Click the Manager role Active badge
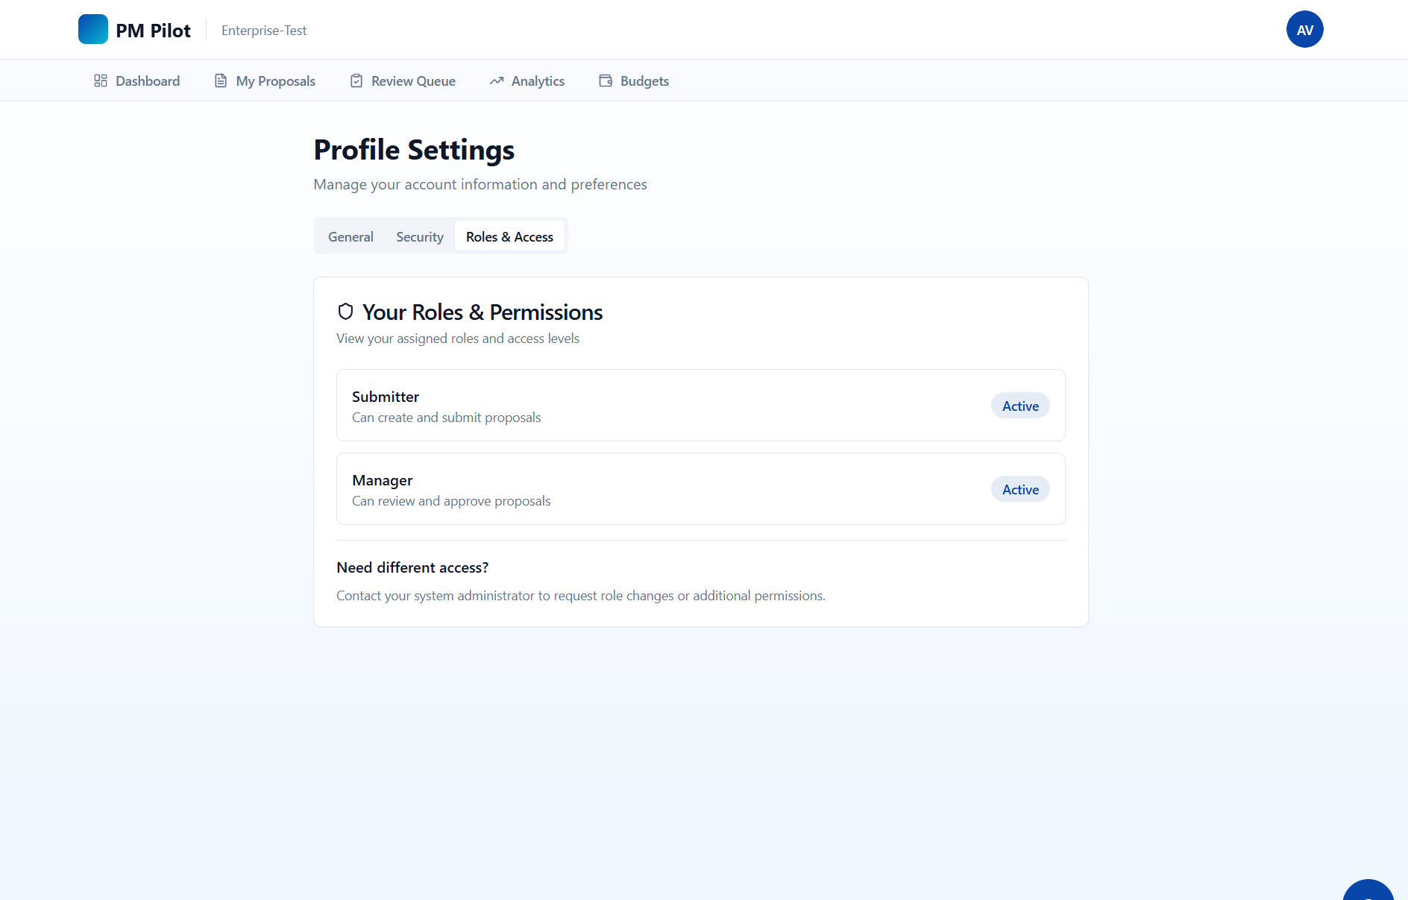1408x900 pixels. pyautogui.click(x=1020, y=489)
